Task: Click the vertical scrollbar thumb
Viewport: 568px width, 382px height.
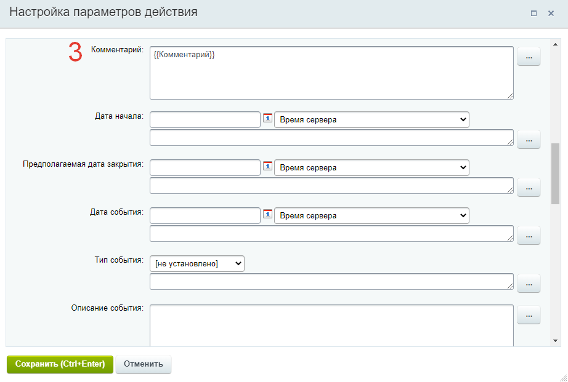Action: [x=555, y=173]
